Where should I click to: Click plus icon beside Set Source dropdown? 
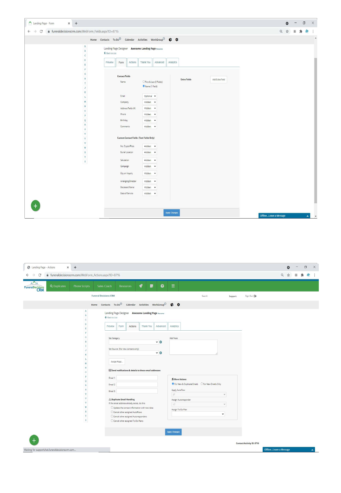pos(161,353)
